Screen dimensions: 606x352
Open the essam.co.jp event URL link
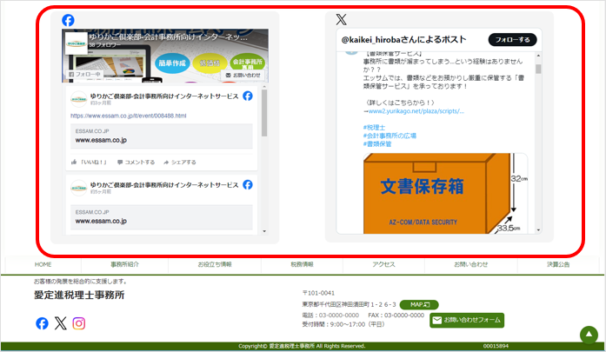click(x=129, y=116)
